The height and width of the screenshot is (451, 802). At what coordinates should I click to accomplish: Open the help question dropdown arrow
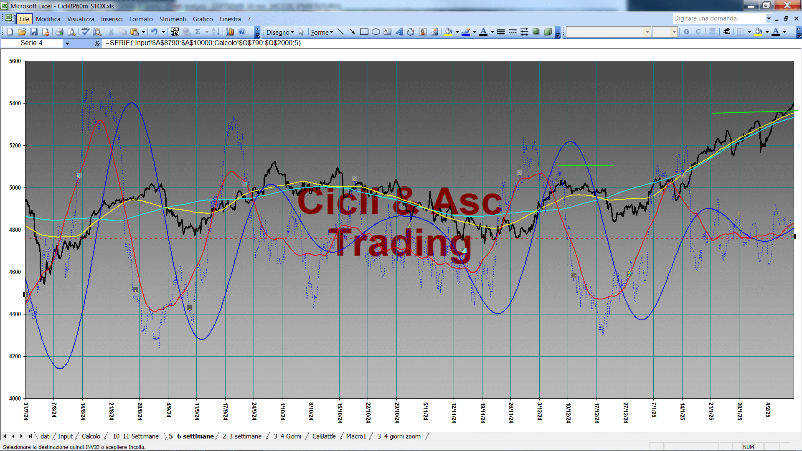point(768,18)
